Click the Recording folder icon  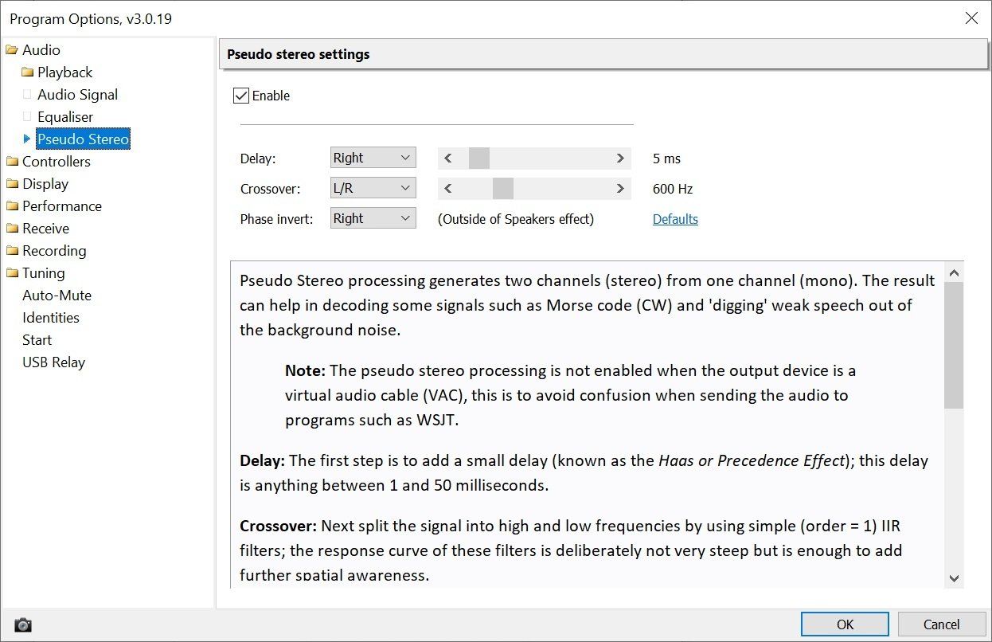coord(12,251)
